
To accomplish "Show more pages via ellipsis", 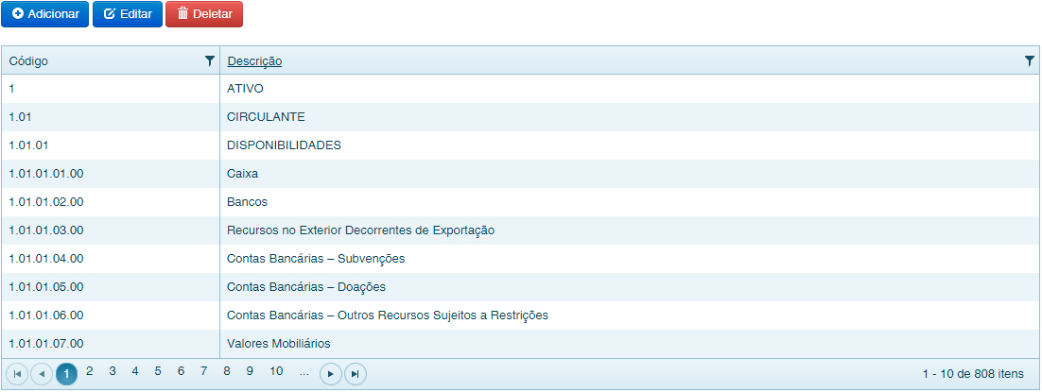I will pyautogui.click(x=304, y=371).
